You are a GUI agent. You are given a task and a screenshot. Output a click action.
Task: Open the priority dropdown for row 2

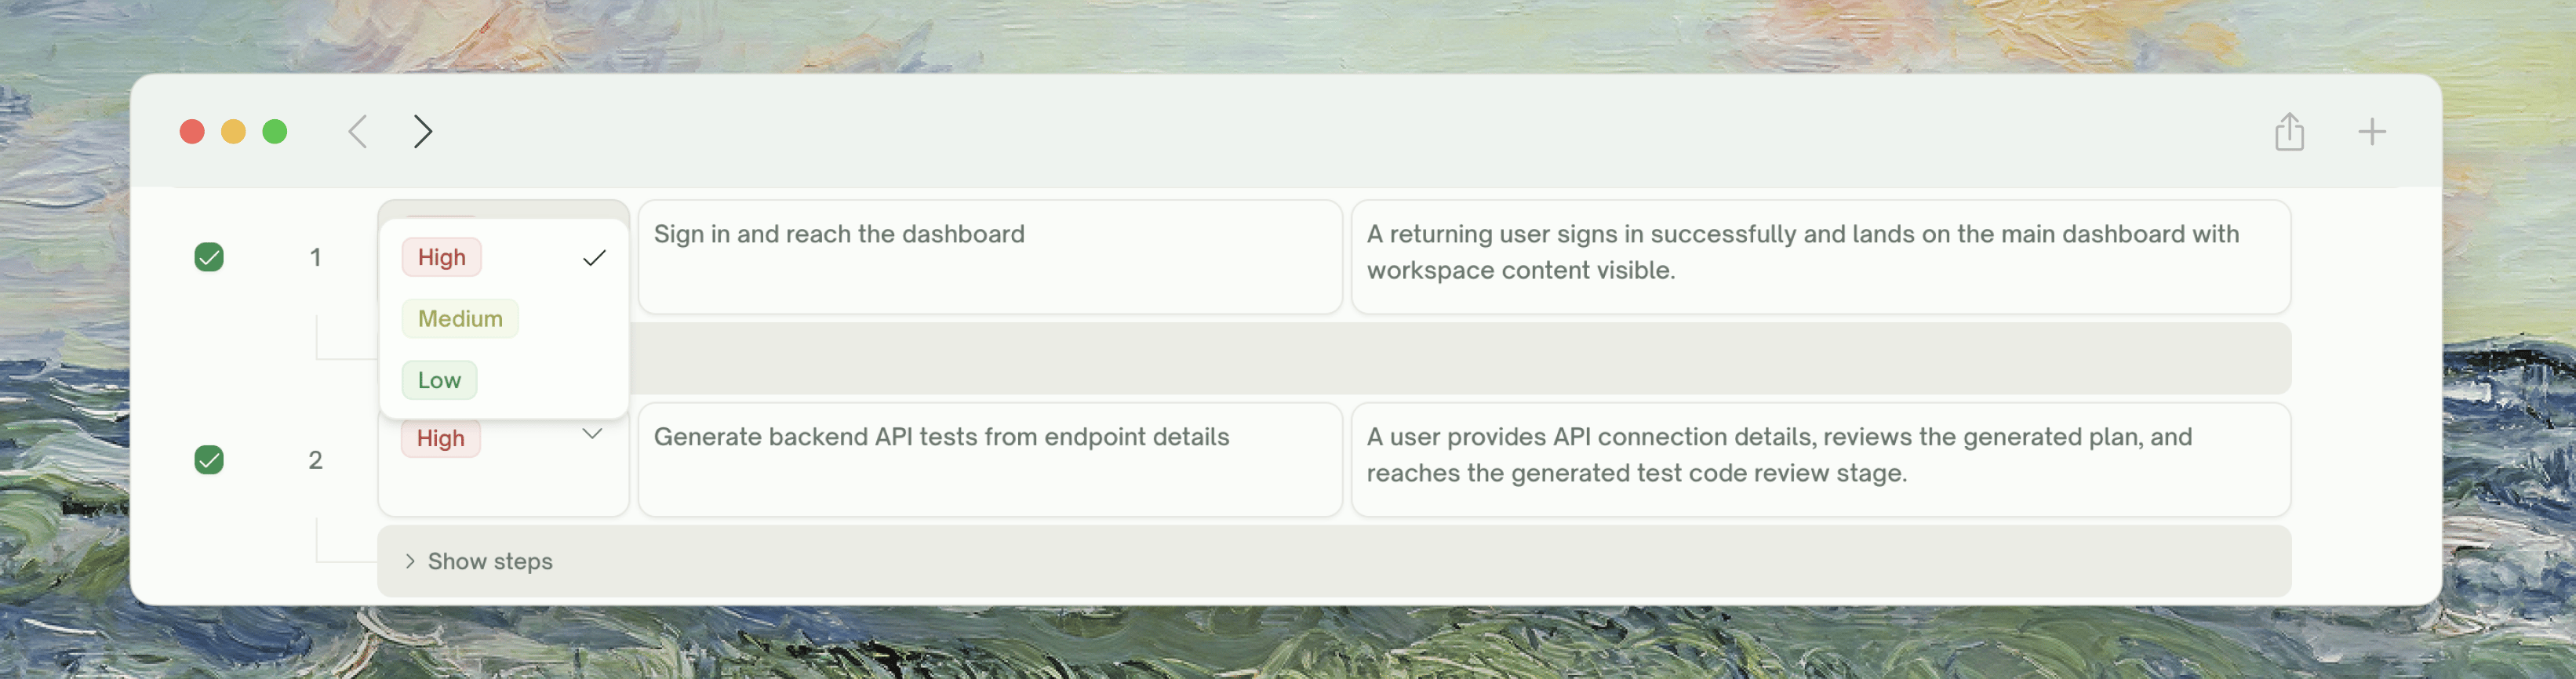[504, 460]
